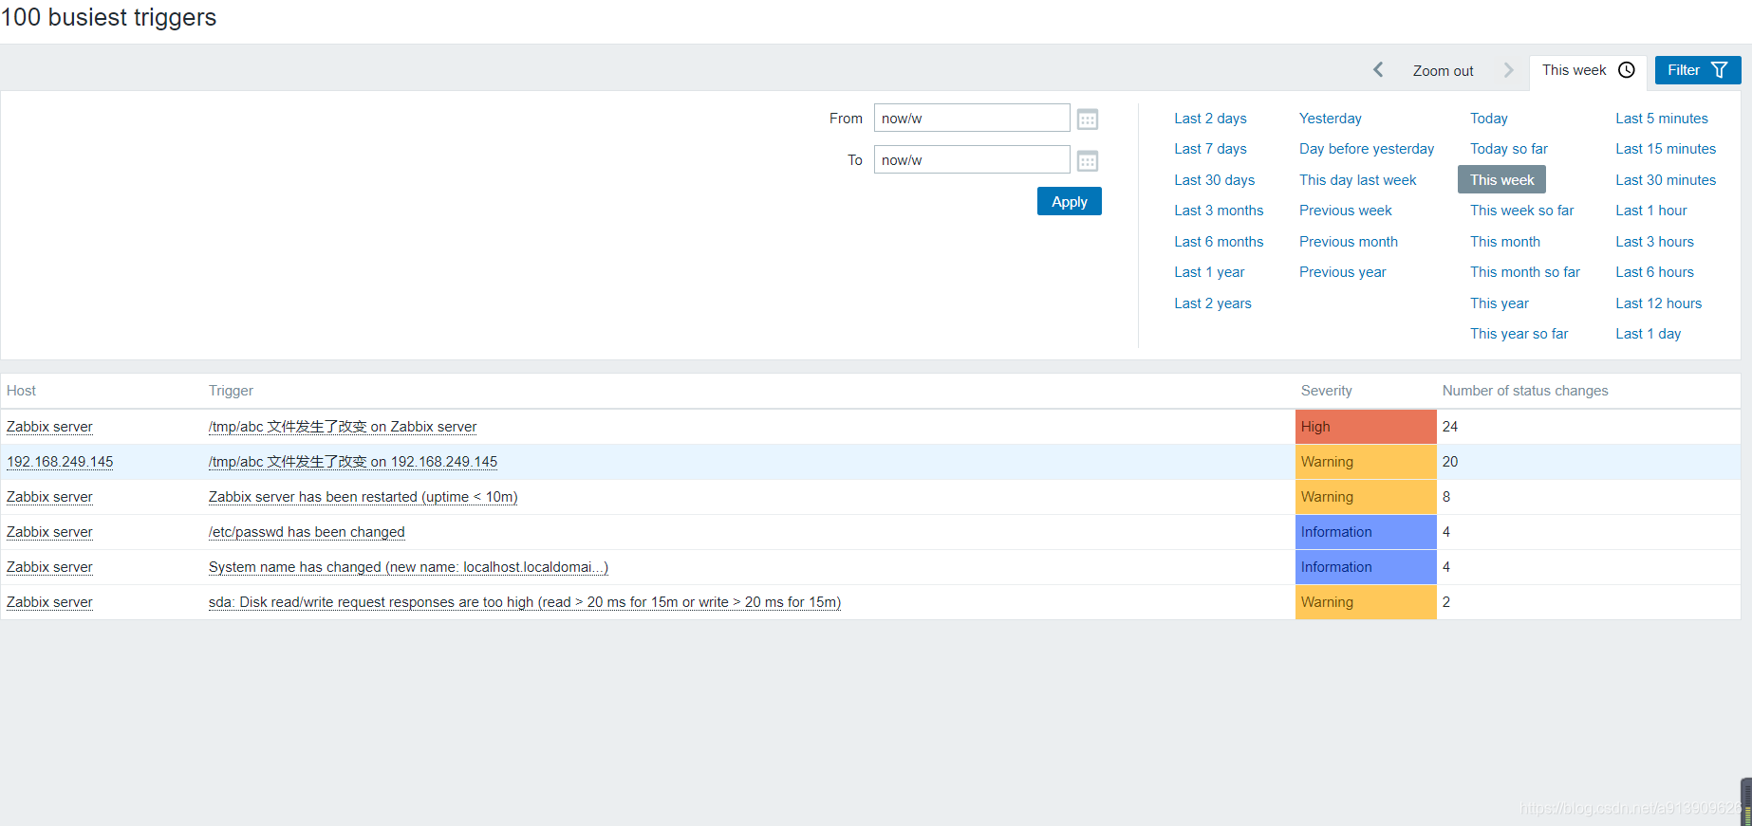Screen dimensions: 1752x826
Task: Set range to Last 5 minutes
Action: pyautogui.click(x=1661, y=119)
